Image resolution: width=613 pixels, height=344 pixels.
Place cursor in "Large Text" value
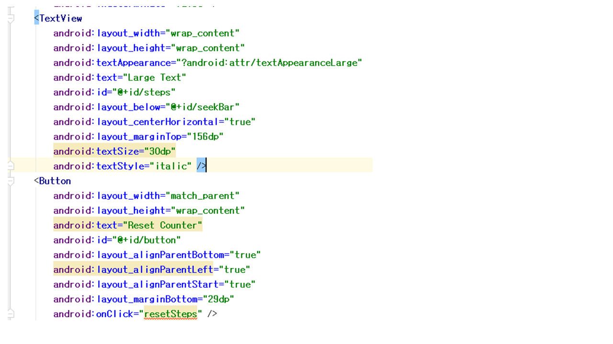154,77
